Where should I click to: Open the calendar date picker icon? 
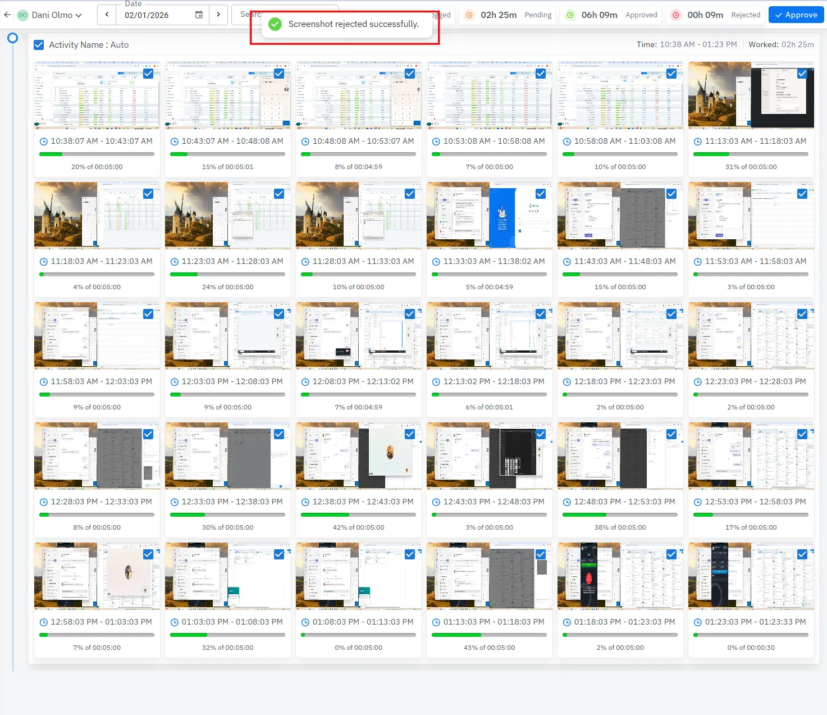[x=199, y=15]
